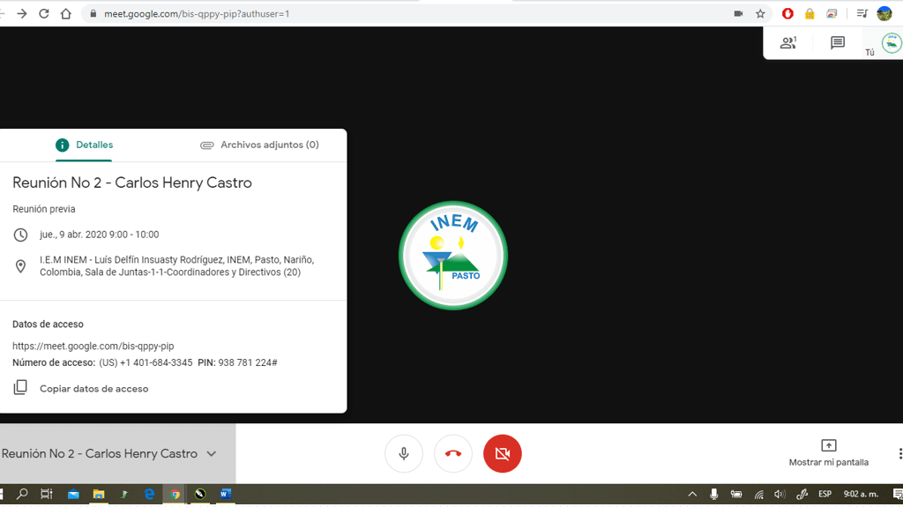Click the PIN '938 781 224#'

pyautogui.click(x=248, y=362)
